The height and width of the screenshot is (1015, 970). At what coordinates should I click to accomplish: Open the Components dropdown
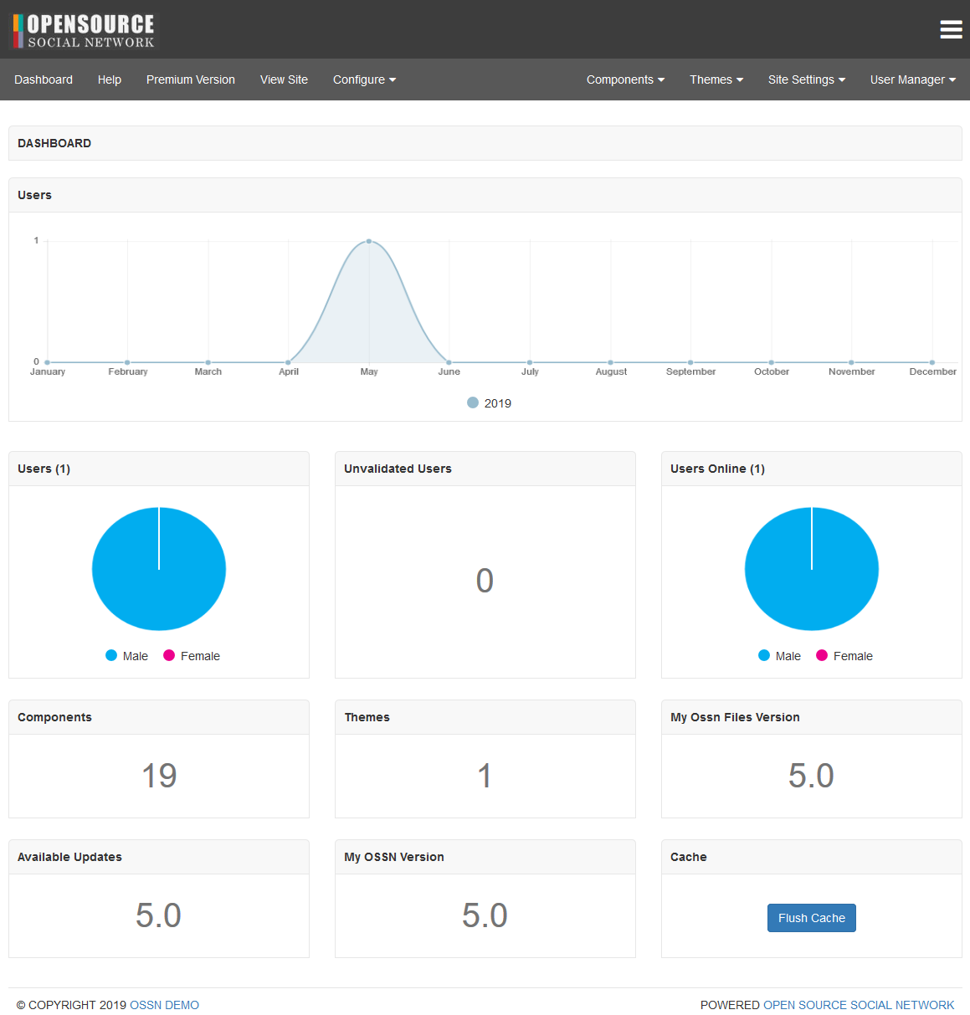[x=625, y=79]
